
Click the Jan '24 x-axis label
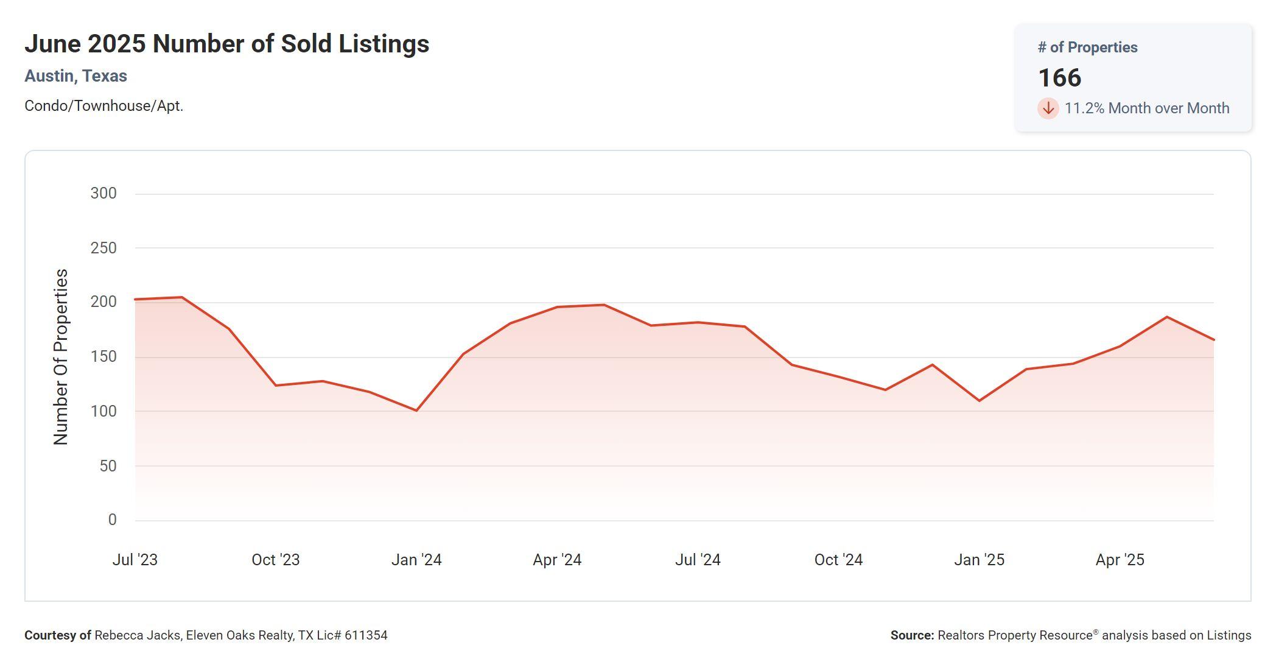(x=416, y=560)
